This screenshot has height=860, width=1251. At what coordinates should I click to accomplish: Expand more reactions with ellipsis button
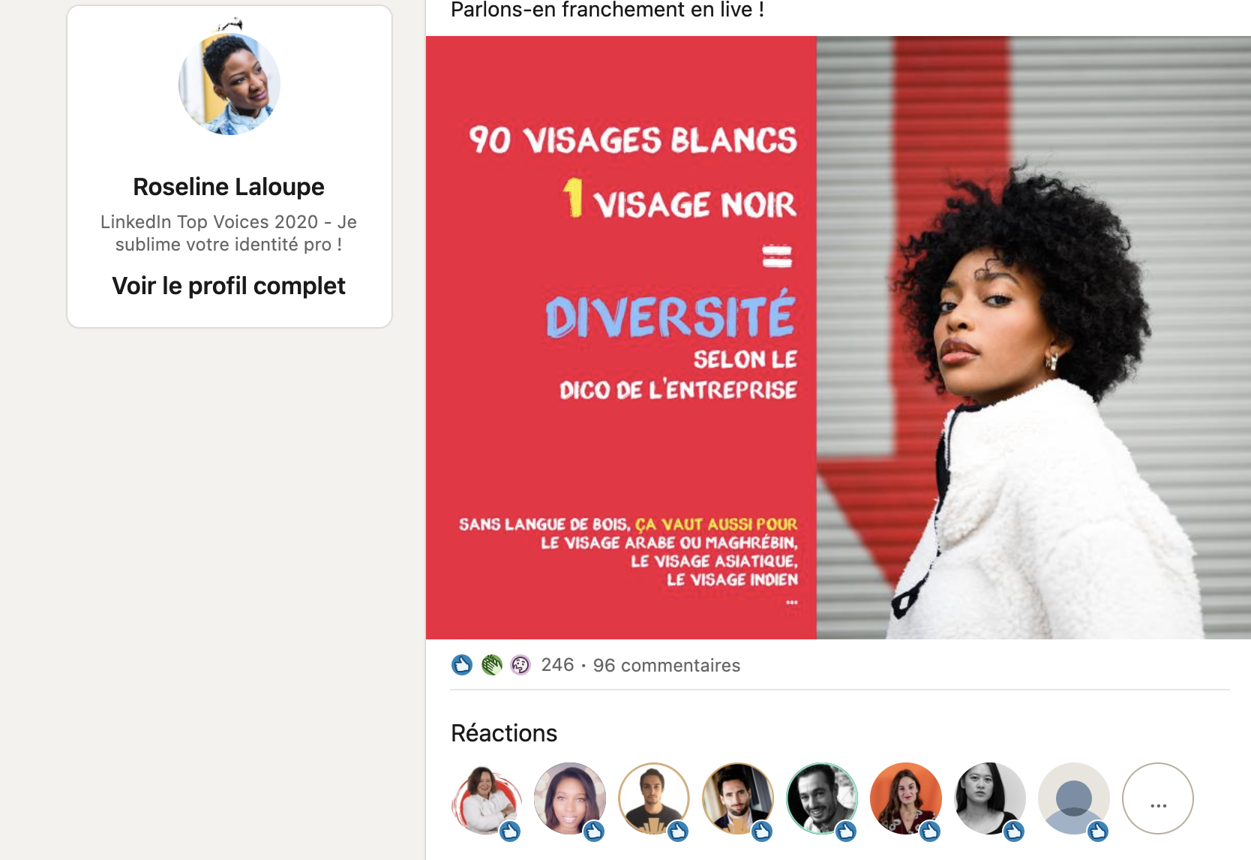point(1158,798)
